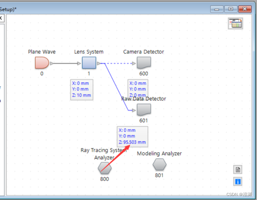Click Lens System input connector triangle
The image size is (257, 200).
pyautogui.click(x=79, y=63)
